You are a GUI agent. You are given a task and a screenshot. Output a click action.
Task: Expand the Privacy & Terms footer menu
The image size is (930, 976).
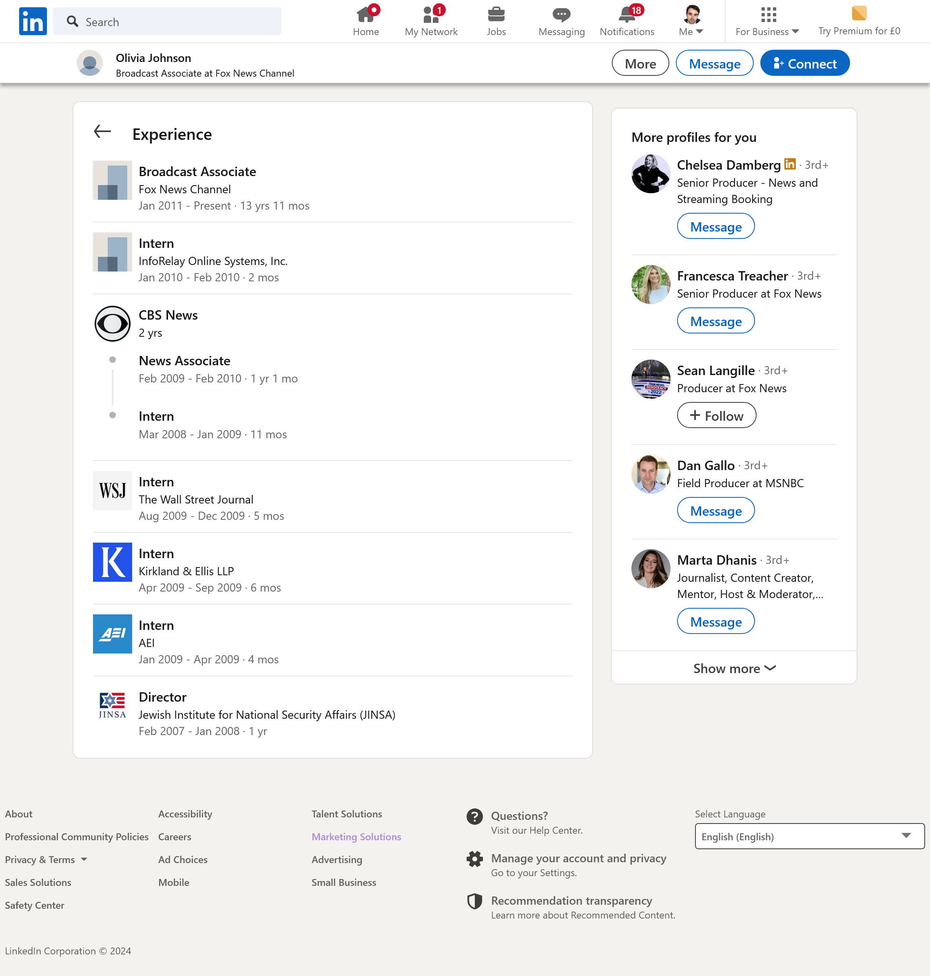coord(46,859)
